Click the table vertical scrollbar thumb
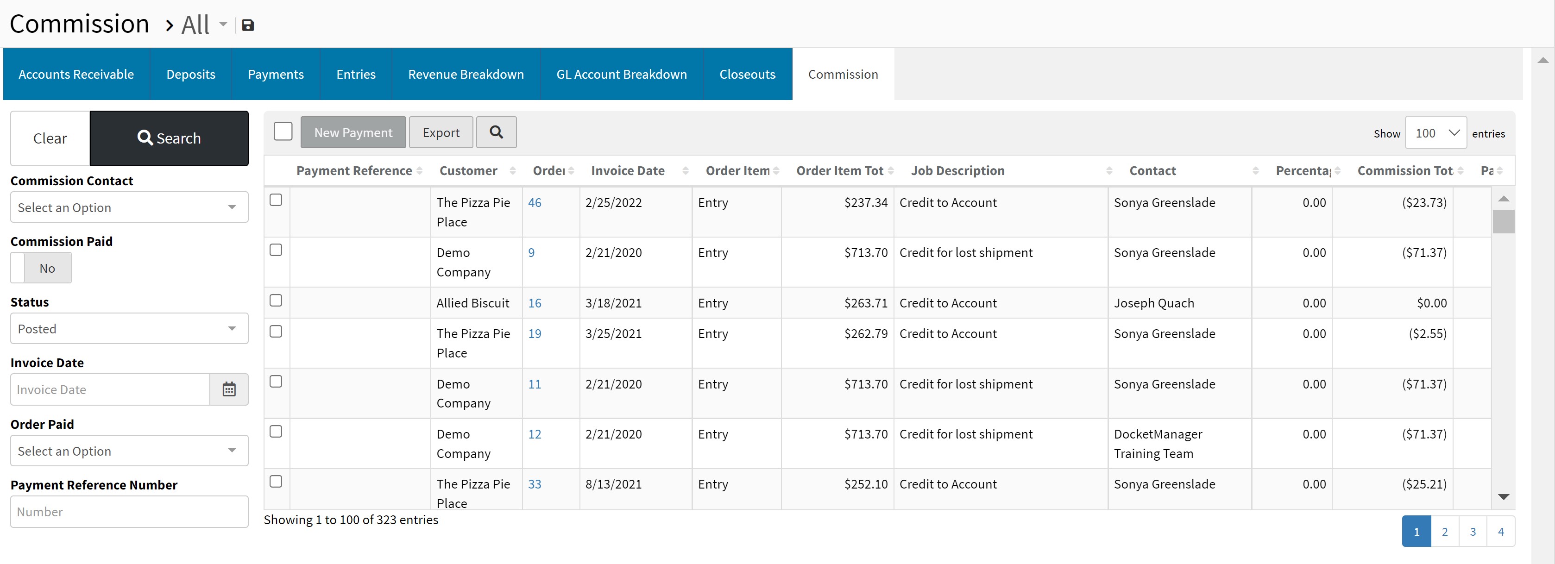The width and height of the screenshot is (1555, 564). point(1503,221)
